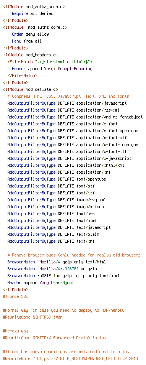Screen dimensions: 146x365
Task: Click the 'Remove browser bugs' comment line
Action: (x=75, y=255)
